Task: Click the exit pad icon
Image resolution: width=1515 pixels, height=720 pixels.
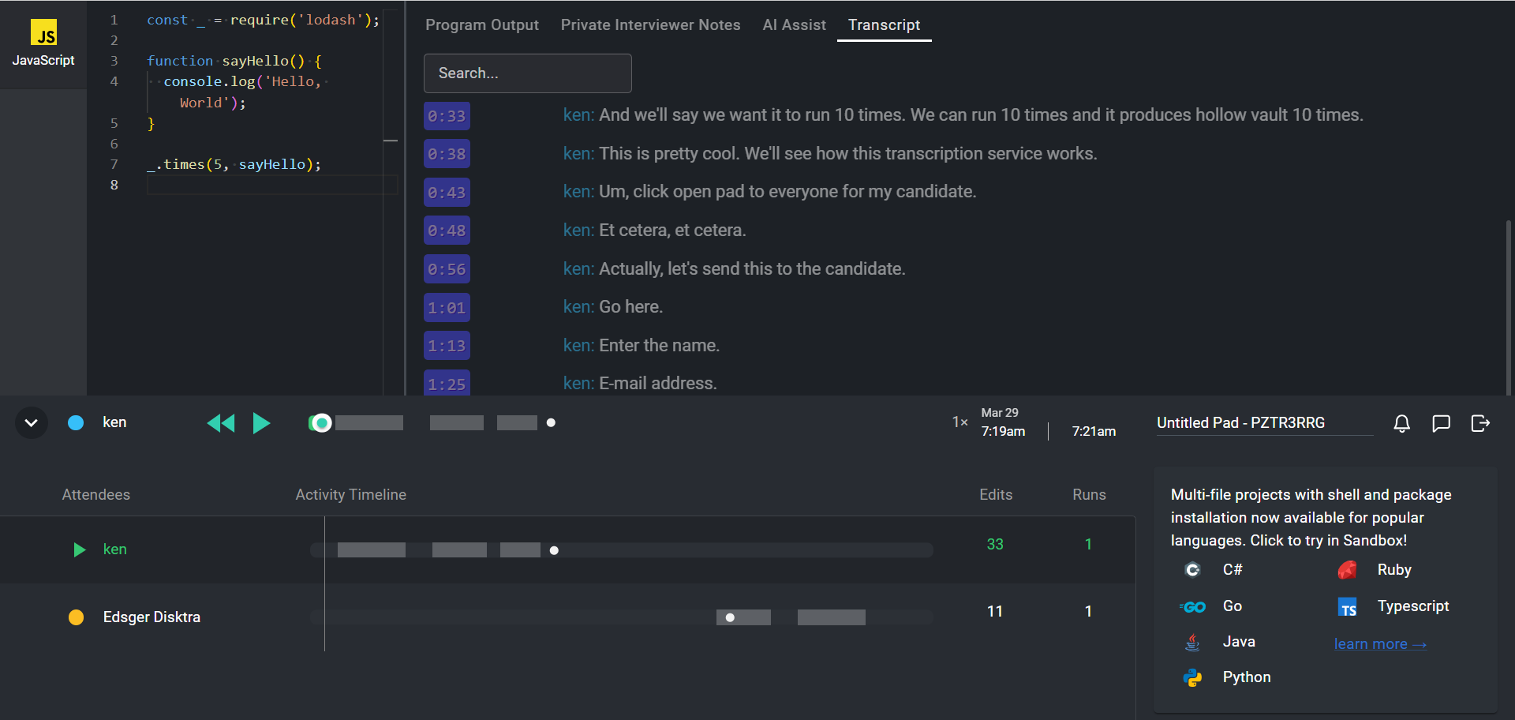Action: (1480, 424)
